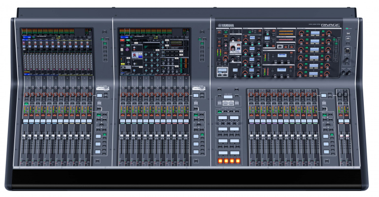Click orange-ringed encoder of center bay channel 12
Screen dimensions: 379x197
(x=186, y=94)
